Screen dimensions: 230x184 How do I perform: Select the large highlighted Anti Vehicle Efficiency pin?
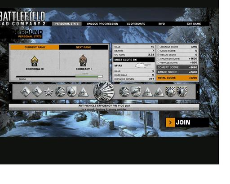(x=104, y=91)
